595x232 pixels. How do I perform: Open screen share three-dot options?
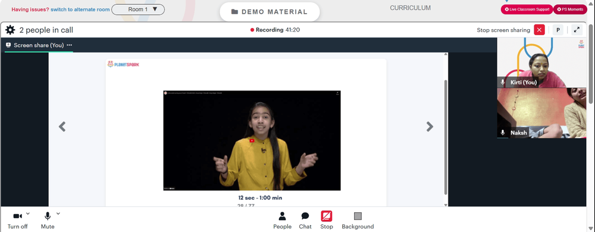point(69,45)
